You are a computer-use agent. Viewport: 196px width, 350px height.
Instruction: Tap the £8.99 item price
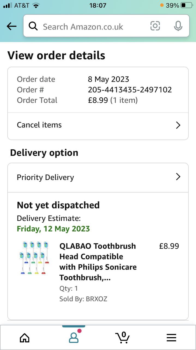click(169, 246)
